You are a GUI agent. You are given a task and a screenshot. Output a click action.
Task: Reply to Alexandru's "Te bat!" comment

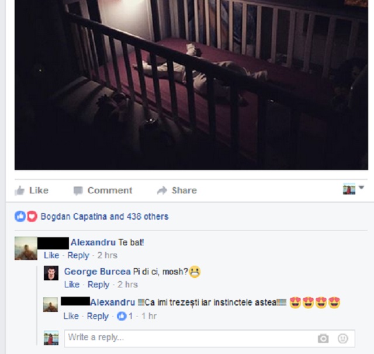tap(78, 255)
